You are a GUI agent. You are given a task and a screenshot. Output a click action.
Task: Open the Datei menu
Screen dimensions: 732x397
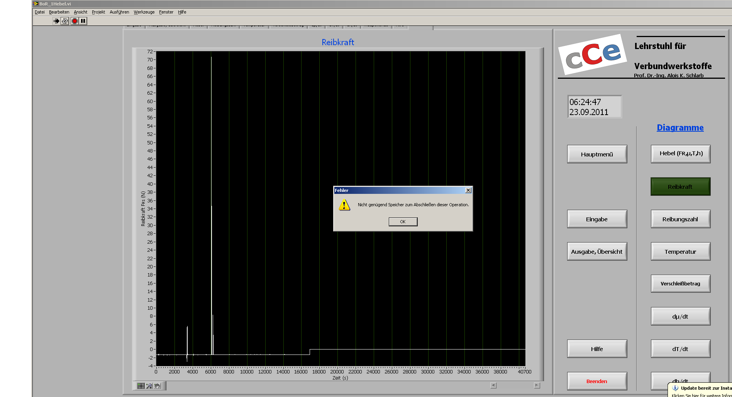[40, 12]
